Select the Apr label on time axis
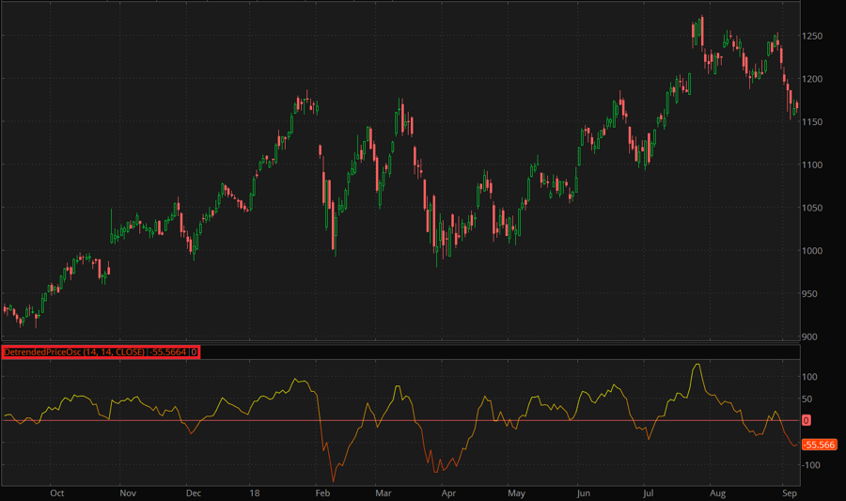The image size is (846, 501). point(448,492)
